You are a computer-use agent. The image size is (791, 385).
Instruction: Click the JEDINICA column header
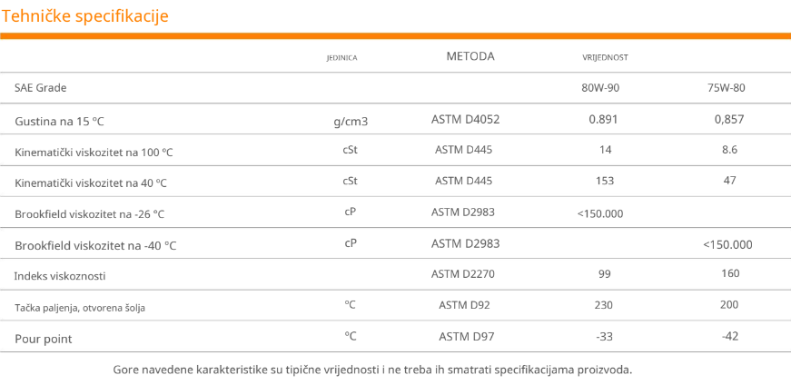(341, 57)
